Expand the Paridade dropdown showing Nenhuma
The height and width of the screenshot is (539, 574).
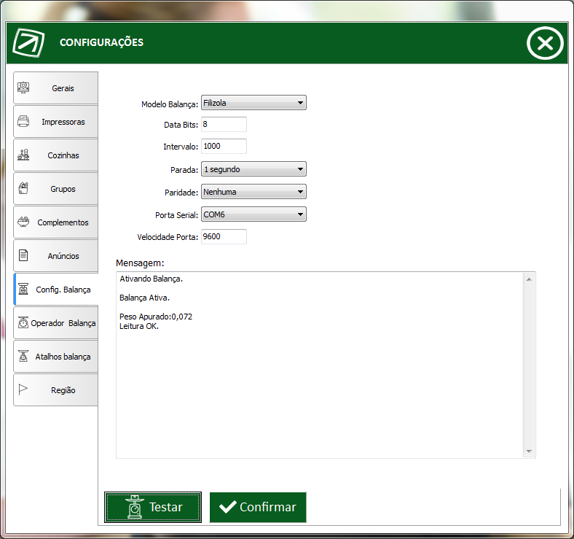(253, 192)
